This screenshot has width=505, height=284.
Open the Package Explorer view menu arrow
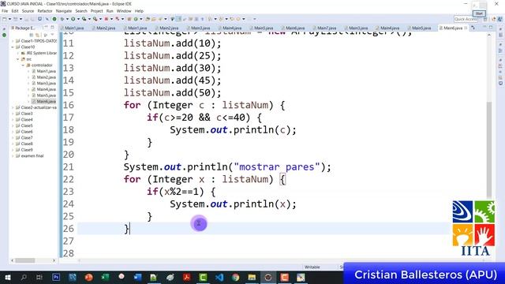pyautogui.click(x=51, y=35)
